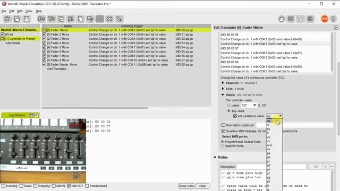Enable the Incoming log filter checkbox
The height and width of the screenshot is (191, 340).
pos(4,186)
